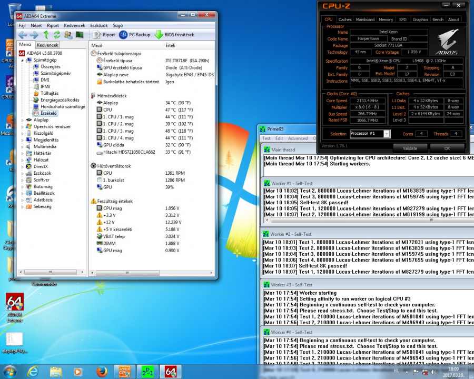Screen dimensions: 474x379
Task: Select the VBAT telep voltage row
Action: pos(153,236)
